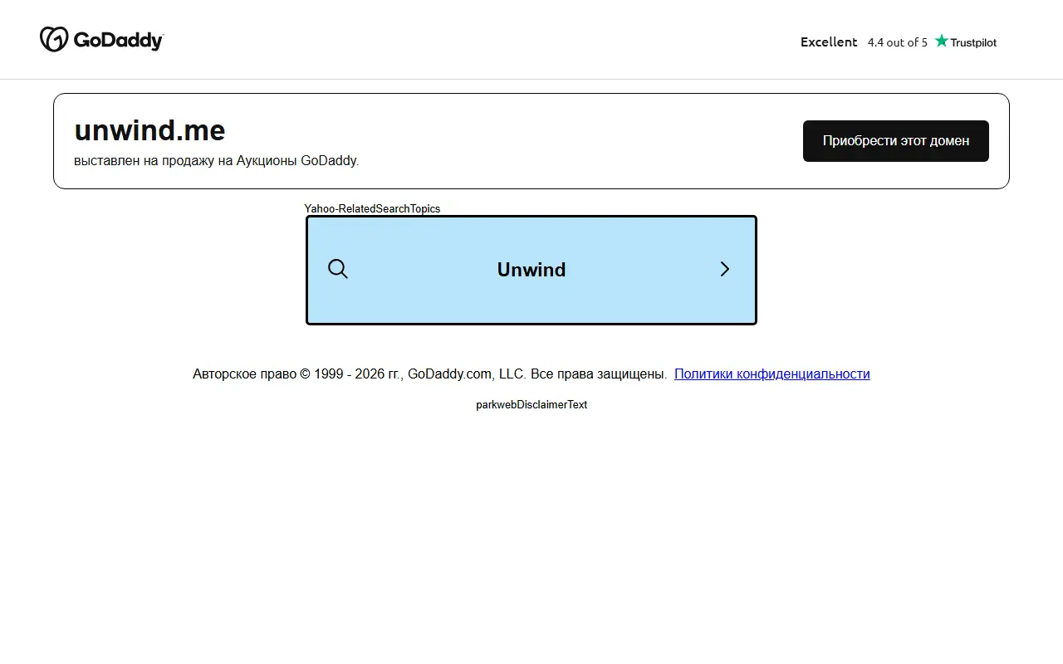Click the chevron arrow in the Unwind box
Viewport: 1063px width, 664px height.
tap(725, 269)
